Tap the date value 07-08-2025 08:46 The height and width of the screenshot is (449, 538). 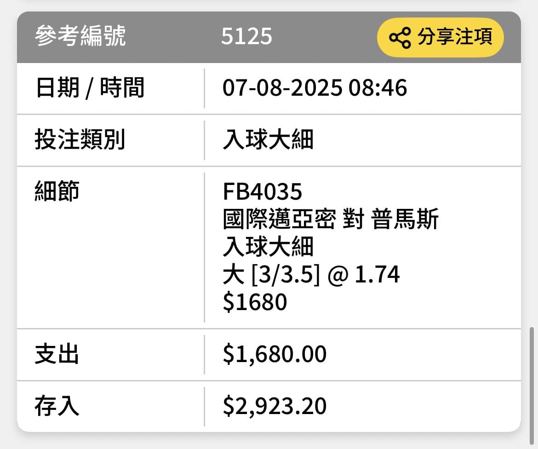click(x=315, y=88)
